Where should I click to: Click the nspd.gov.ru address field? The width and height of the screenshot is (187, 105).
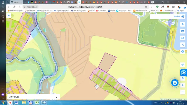32,7
